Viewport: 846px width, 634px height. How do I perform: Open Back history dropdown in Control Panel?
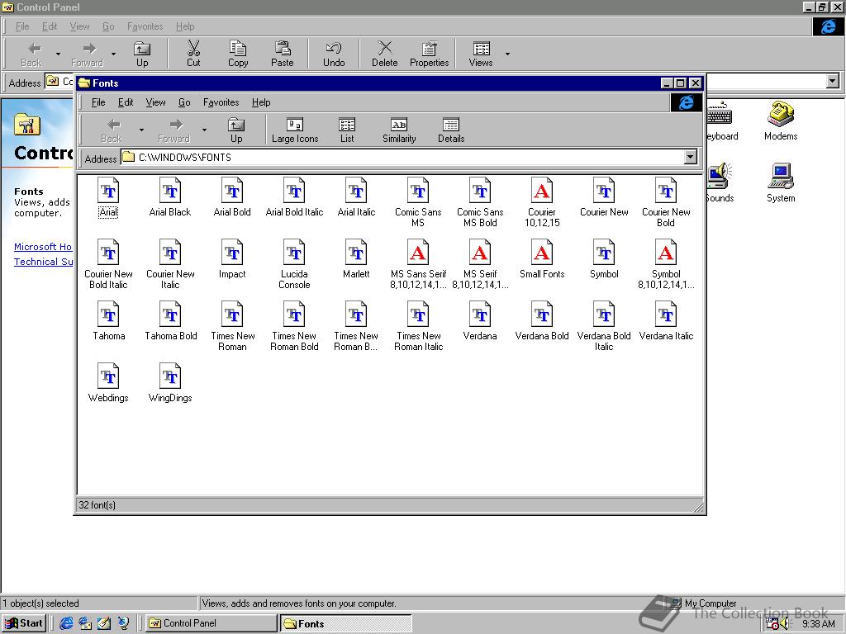(58, 54)
